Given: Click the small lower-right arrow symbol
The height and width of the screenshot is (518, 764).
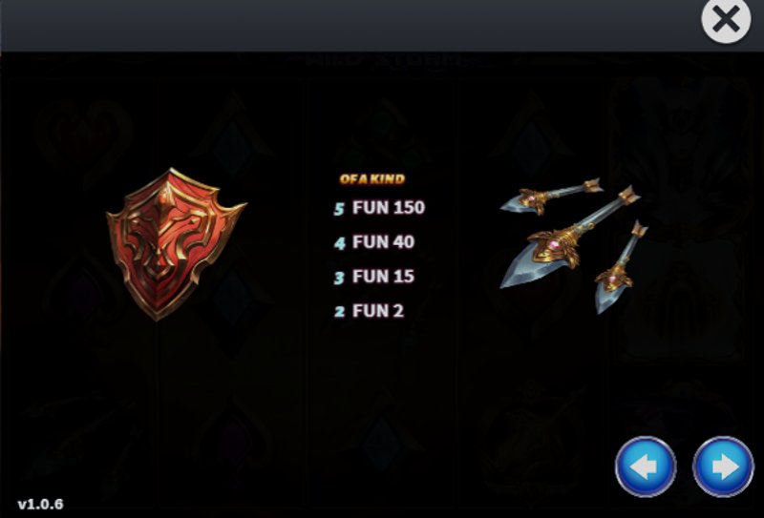Looking at the screenshot, I should [x=620, y=268].
